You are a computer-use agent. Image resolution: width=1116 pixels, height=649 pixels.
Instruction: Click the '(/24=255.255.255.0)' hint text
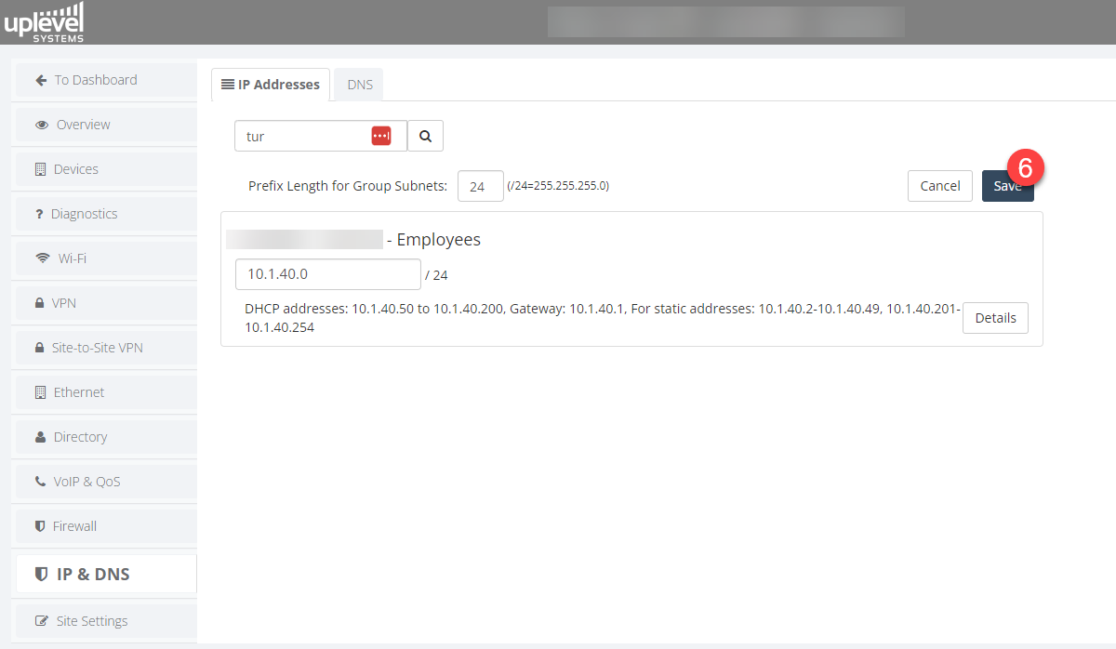pyautogui.click(x=558, y=186)
